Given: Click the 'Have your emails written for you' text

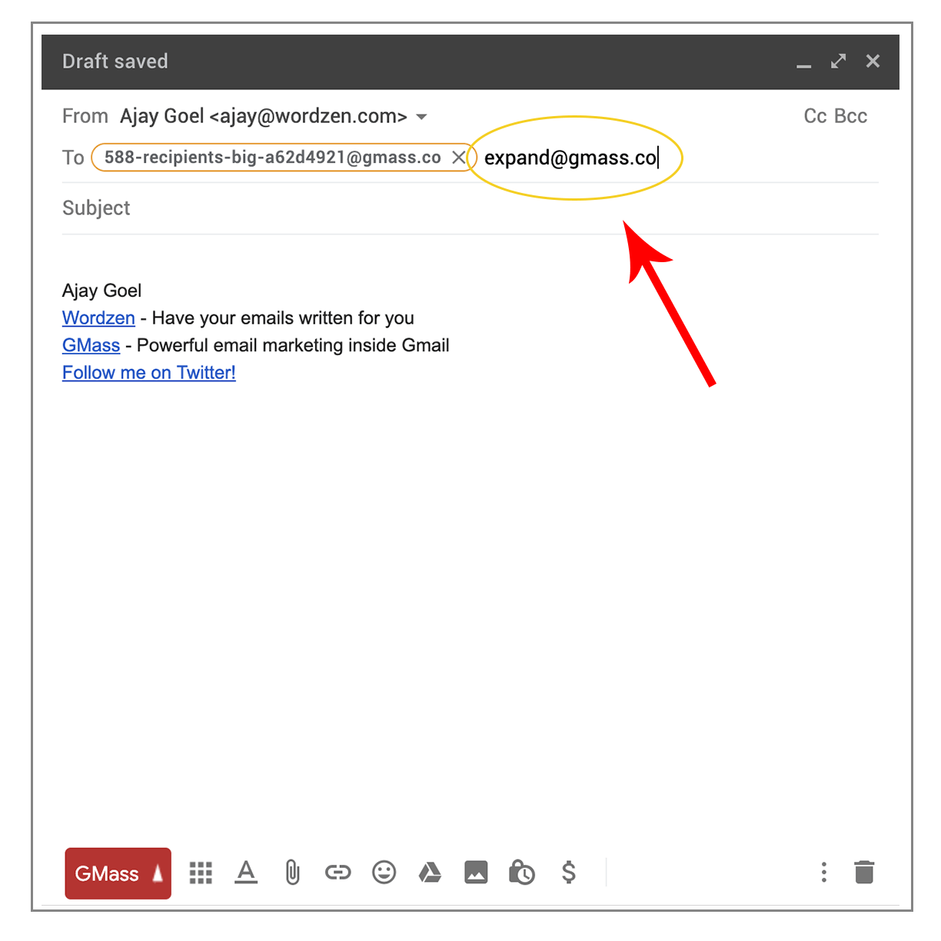Looking at the screenshot, I should [283, 318].
